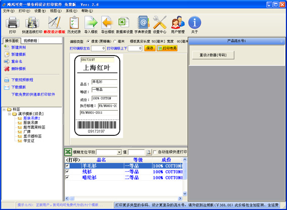
Task: Click 新建模板 sidebar icon
Action: [7, 55]
